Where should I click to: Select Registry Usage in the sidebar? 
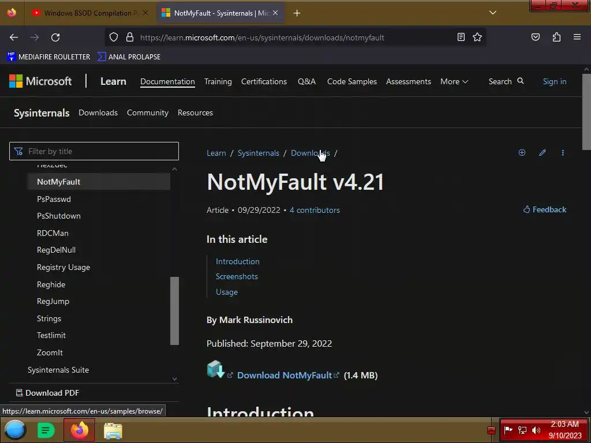click(63, 267)
